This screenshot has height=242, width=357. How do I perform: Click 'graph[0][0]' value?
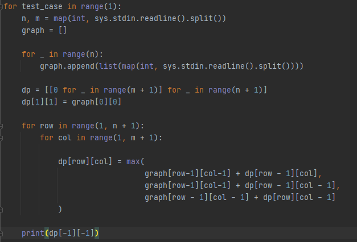click(97, 102)
